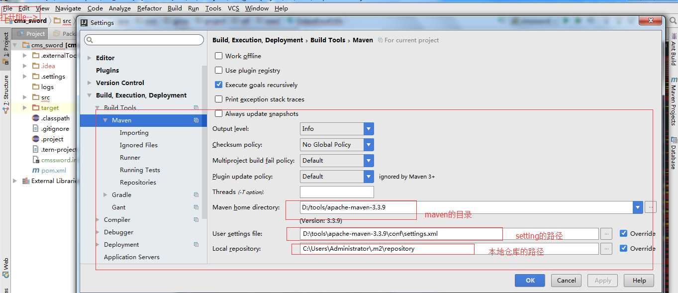Toggle Override for Local repository
The image size is (678, 293).
[623, 248]
